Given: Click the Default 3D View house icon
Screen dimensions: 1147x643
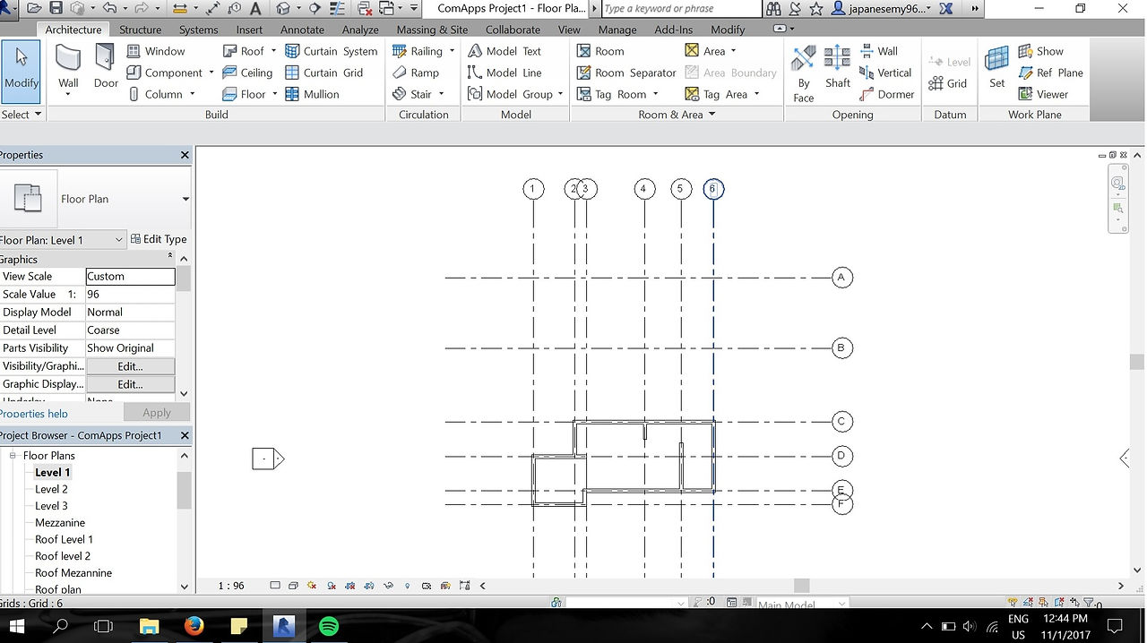Looking at the screenshot, I should click(x=283, y=8).
